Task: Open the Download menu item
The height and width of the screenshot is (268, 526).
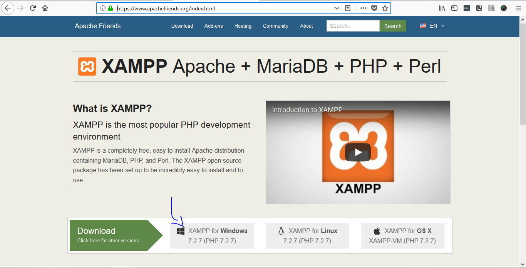Action: [x=182, y=26]
